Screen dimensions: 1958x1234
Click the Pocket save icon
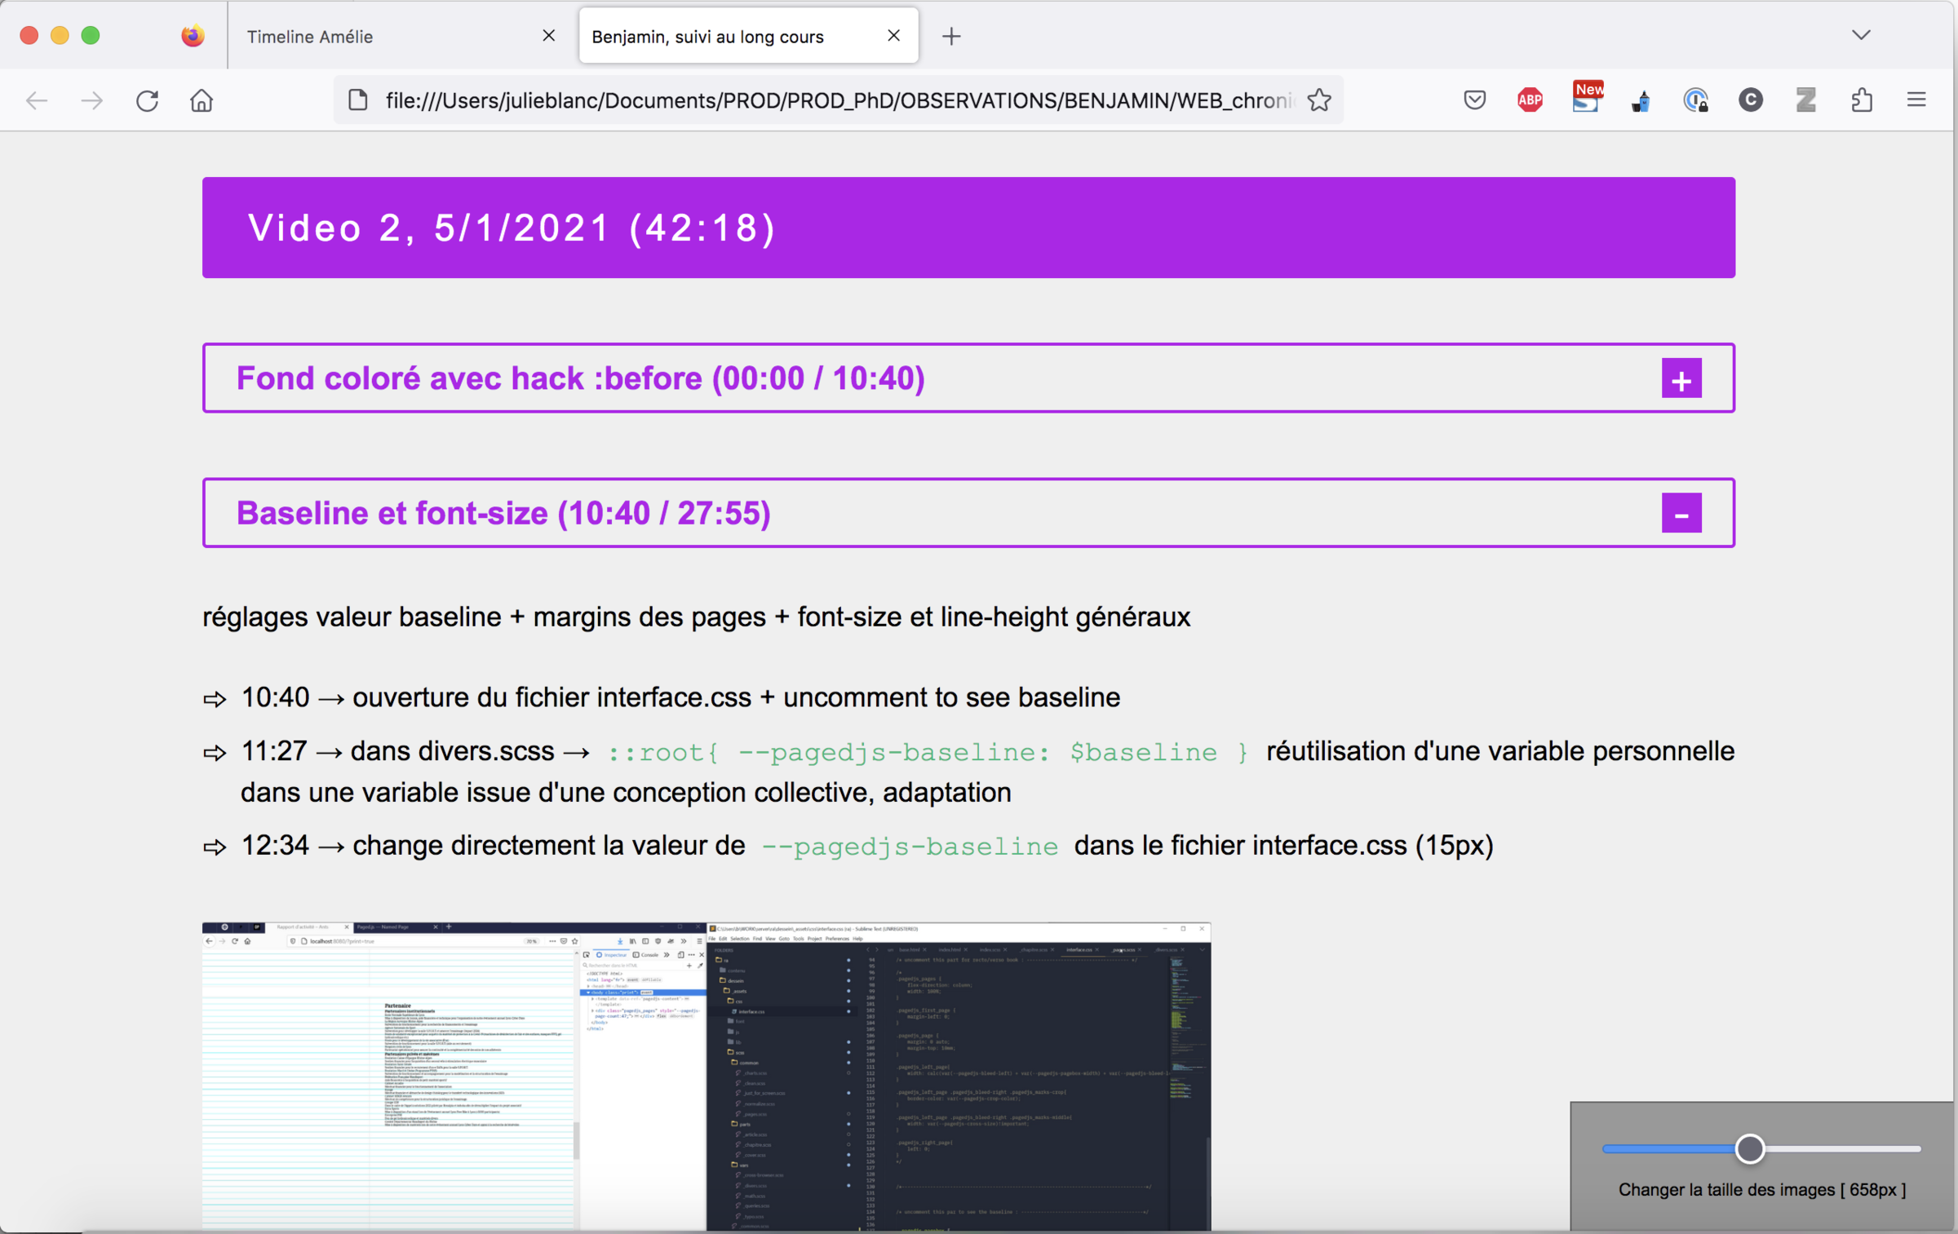1474,100
